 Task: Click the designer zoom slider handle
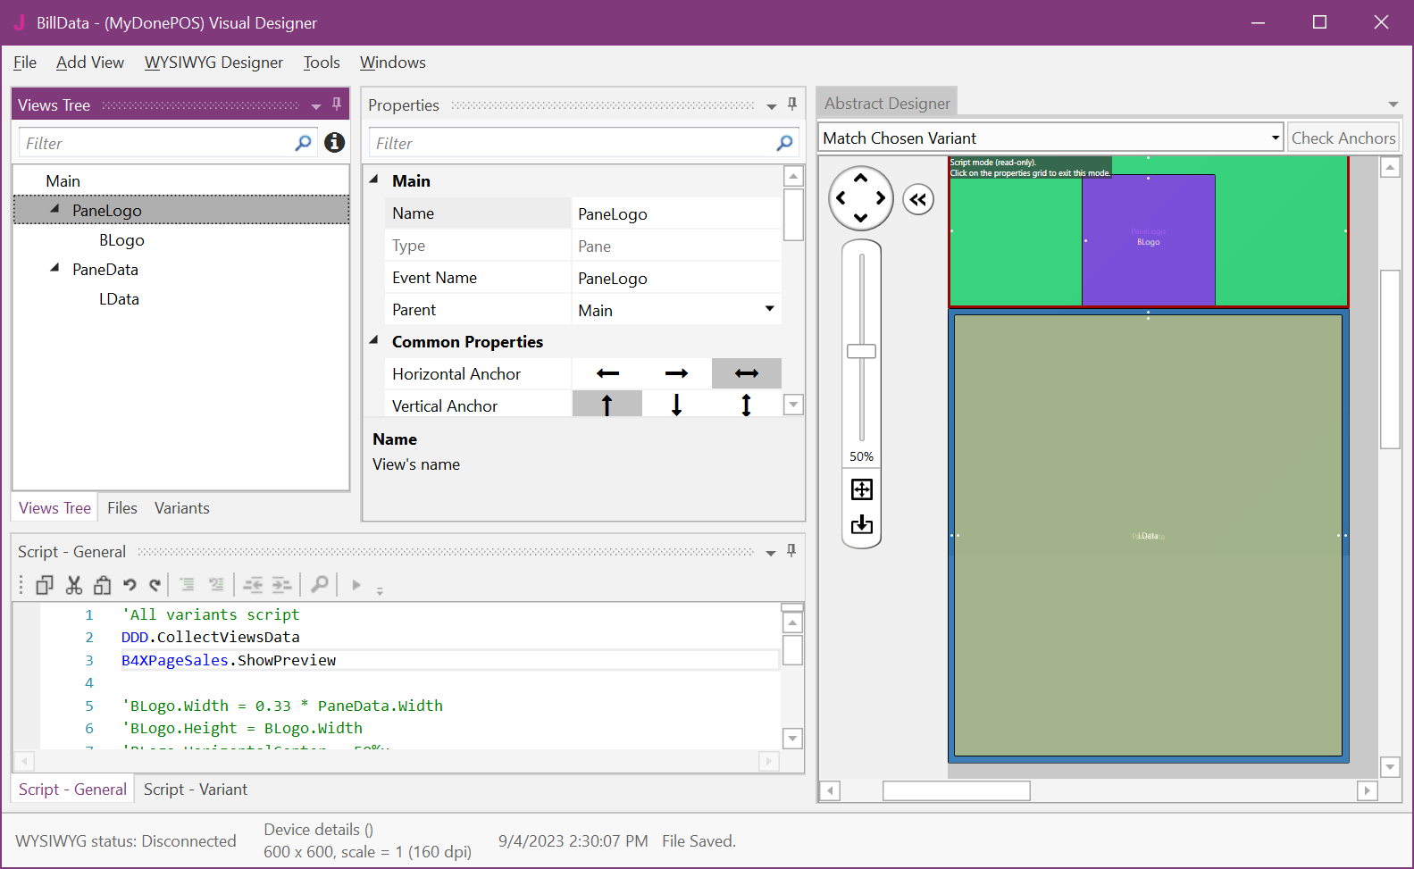click(861, 351)
